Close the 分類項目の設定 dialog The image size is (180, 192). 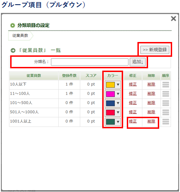174,18
